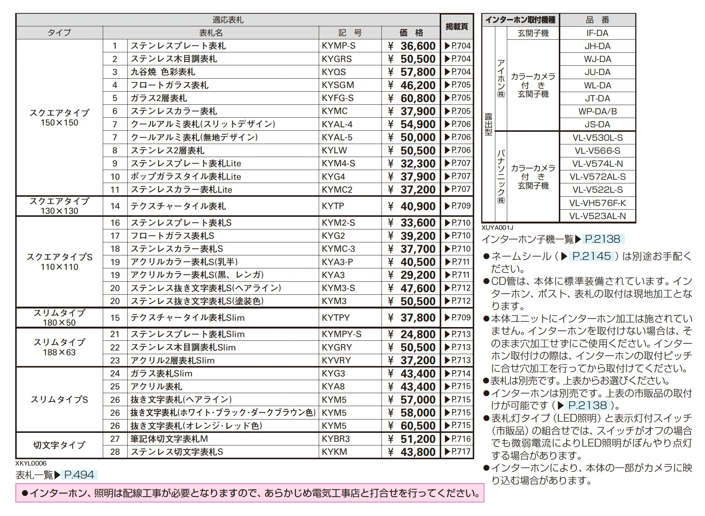Viewport: 705px width, 516px height.
Task: Click the VL-V572AL-S model number
Action: point(597,177)
